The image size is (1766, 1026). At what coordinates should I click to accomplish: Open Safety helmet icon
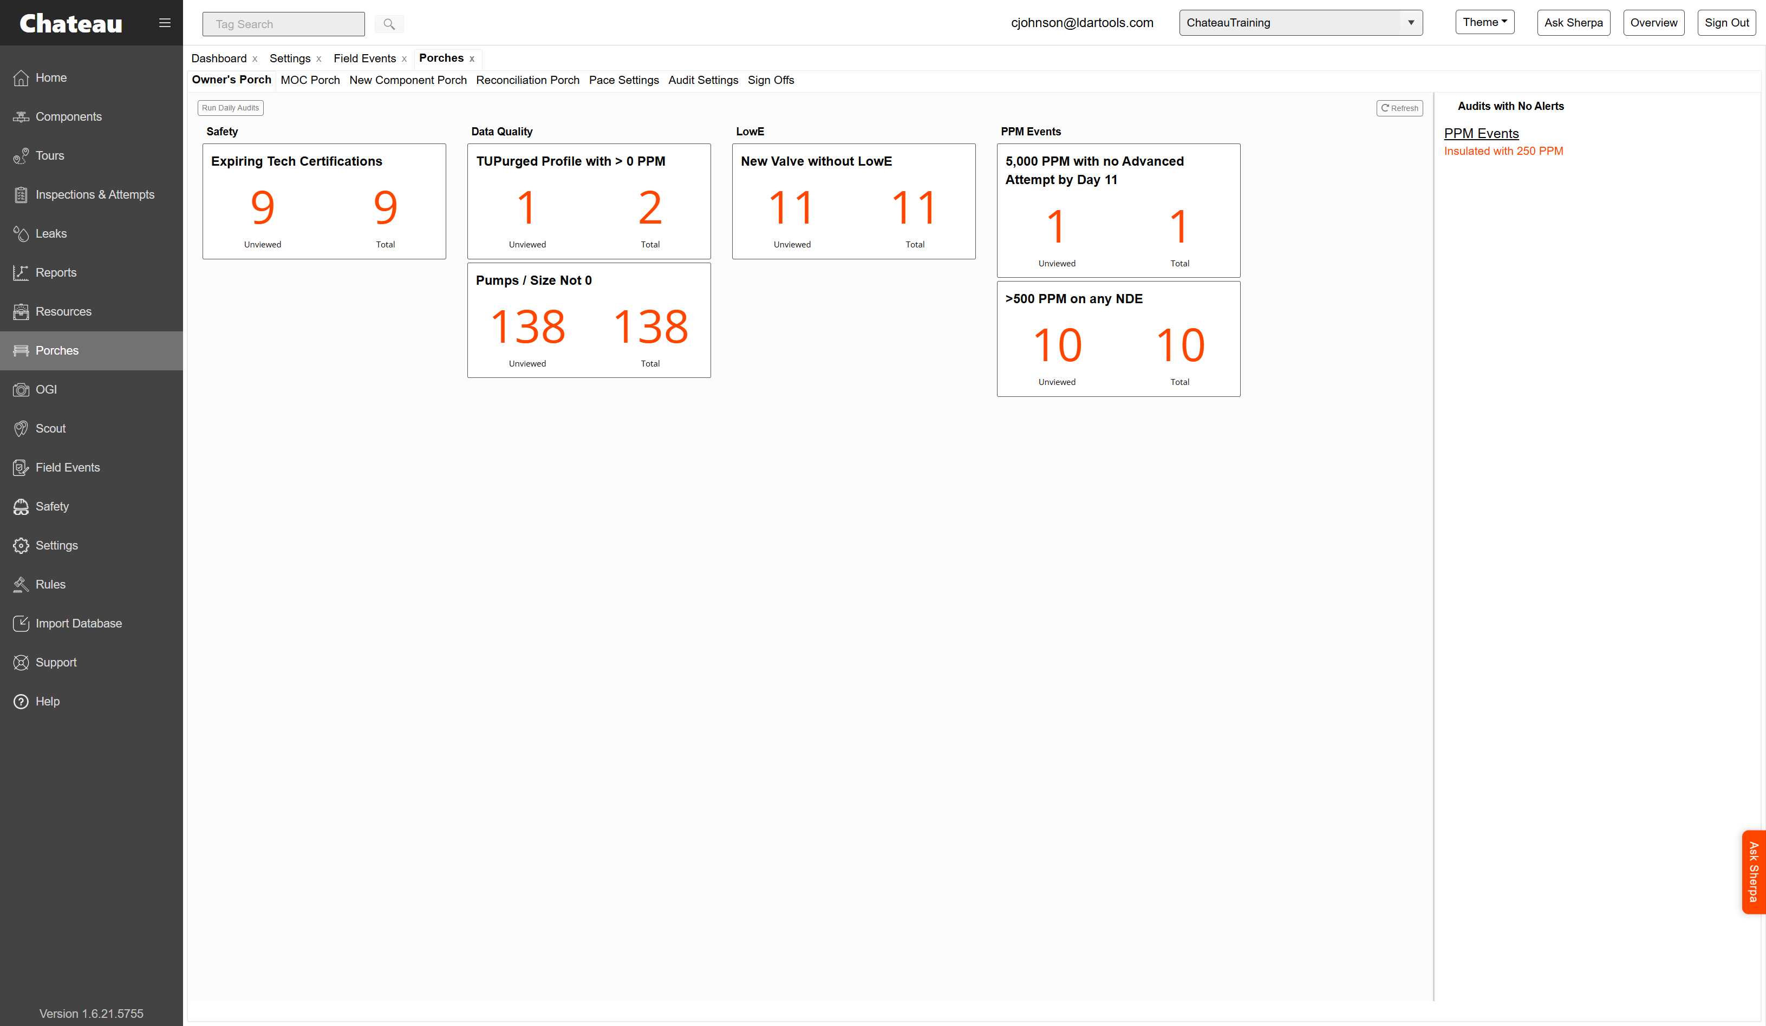point(21,507)
